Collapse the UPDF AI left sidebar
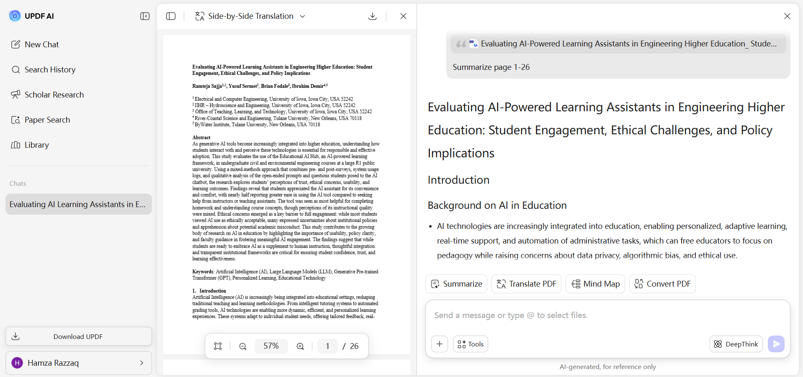 145,16
